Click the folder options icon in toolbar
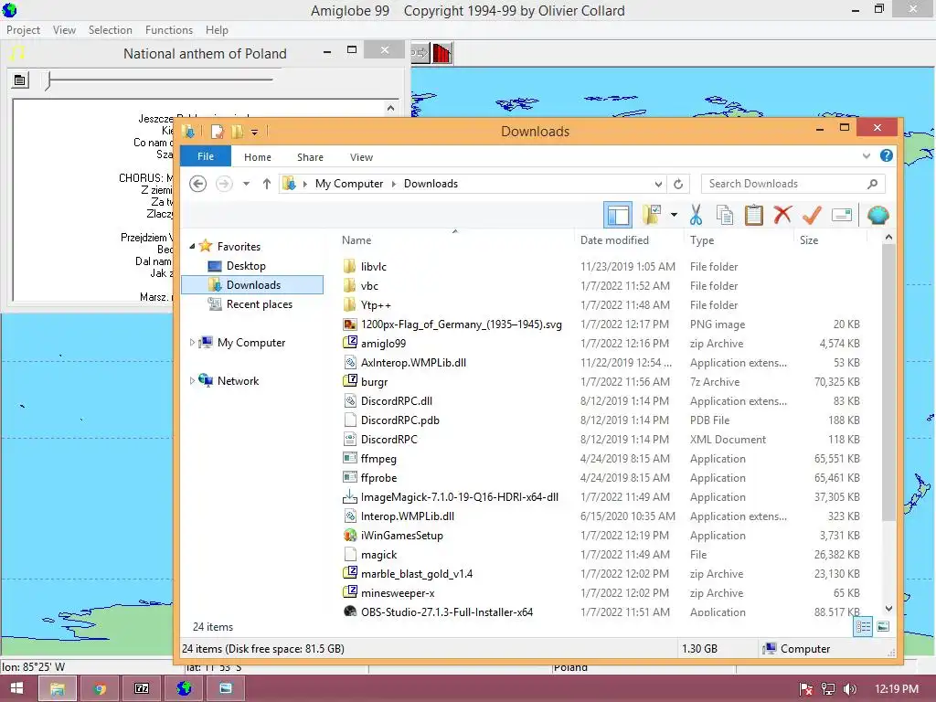 [651, 215]
